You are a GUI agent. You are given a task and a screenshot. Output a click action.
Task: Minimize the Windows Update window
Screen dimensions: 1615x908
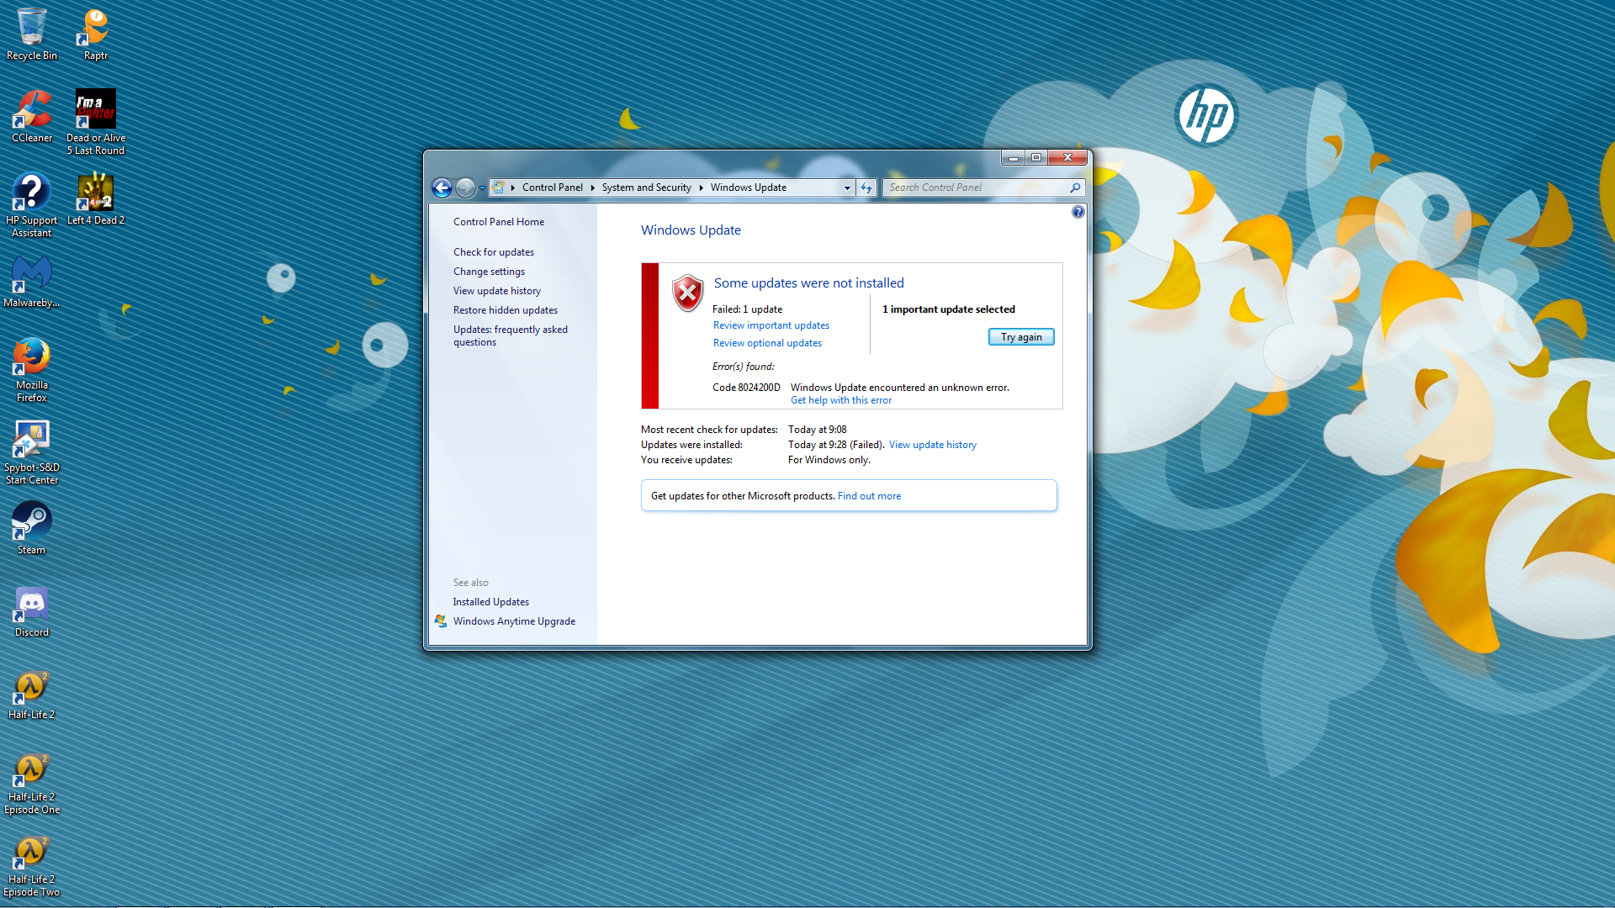point(1013,157)
